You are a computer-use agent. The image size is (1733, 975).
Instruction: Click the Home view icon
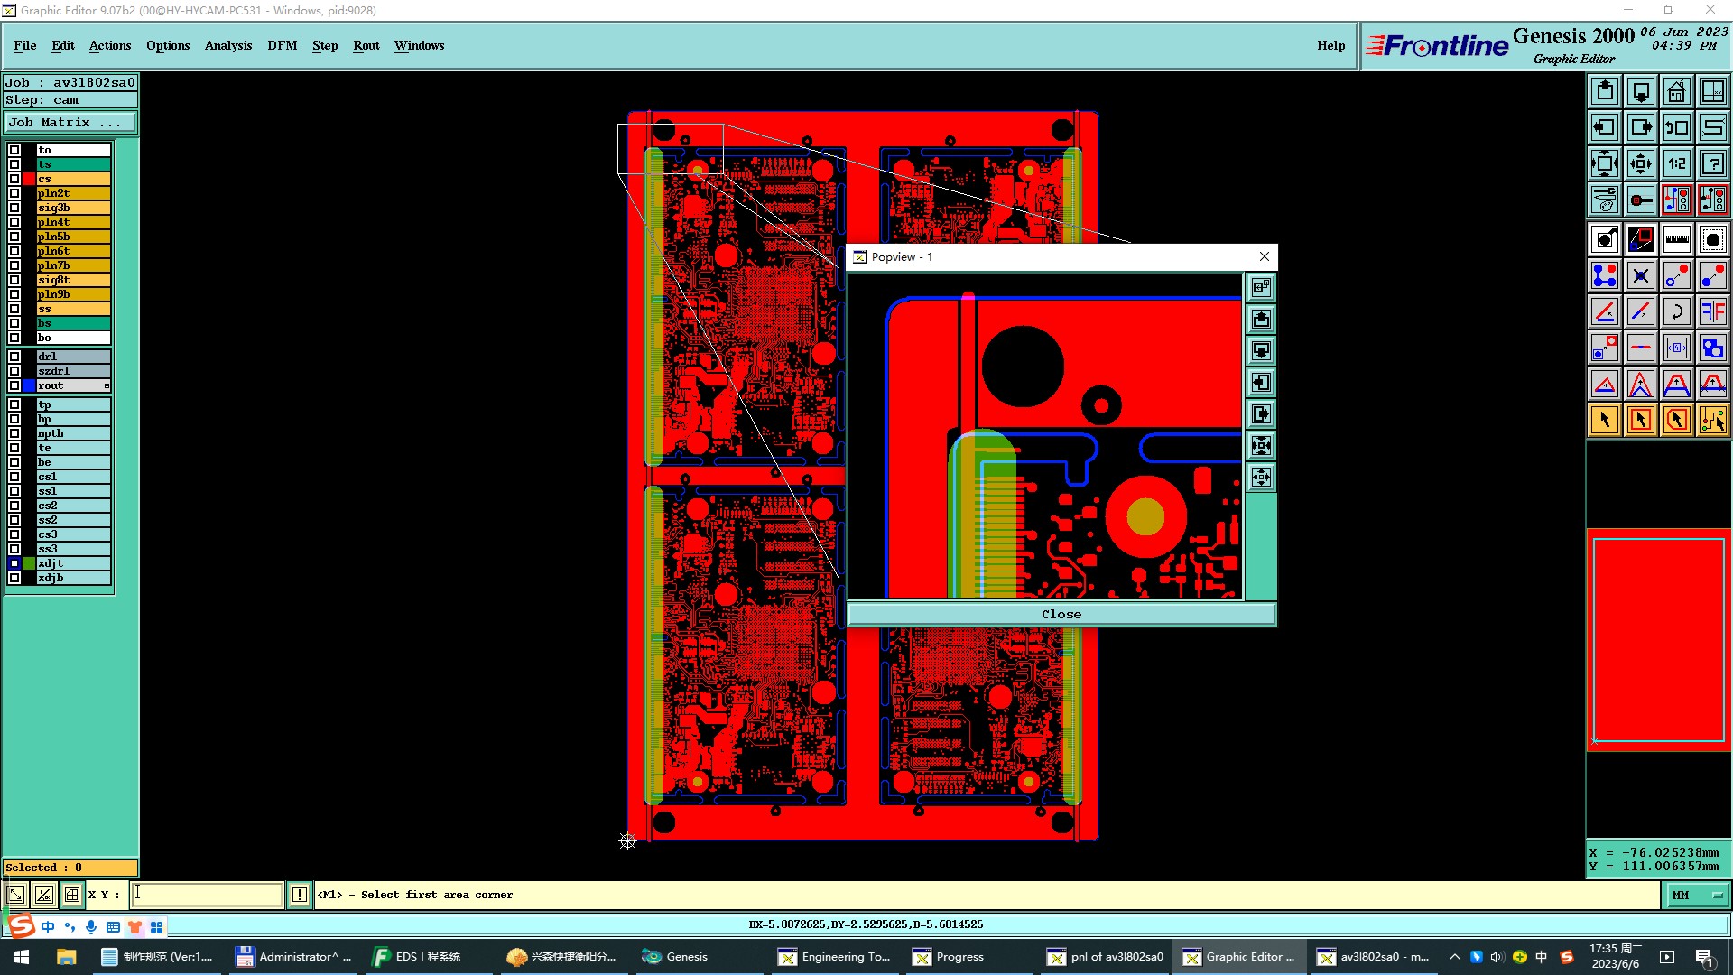pos(1676,91)
